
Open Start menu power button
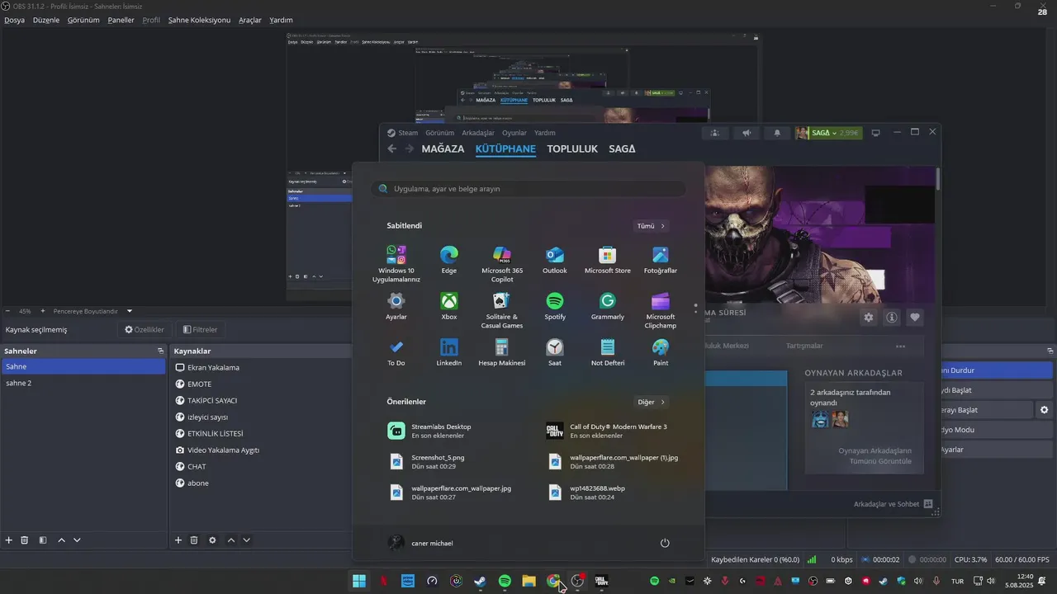click(665, 543)
